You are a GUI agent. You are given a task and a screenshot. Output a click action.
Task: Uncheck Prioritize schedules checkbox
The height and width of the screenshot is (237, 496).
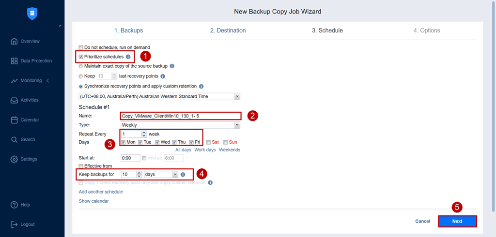[81, 57]
